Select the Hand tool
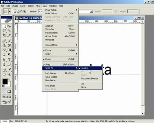The image size is (154, 123). tap(4, 74)
